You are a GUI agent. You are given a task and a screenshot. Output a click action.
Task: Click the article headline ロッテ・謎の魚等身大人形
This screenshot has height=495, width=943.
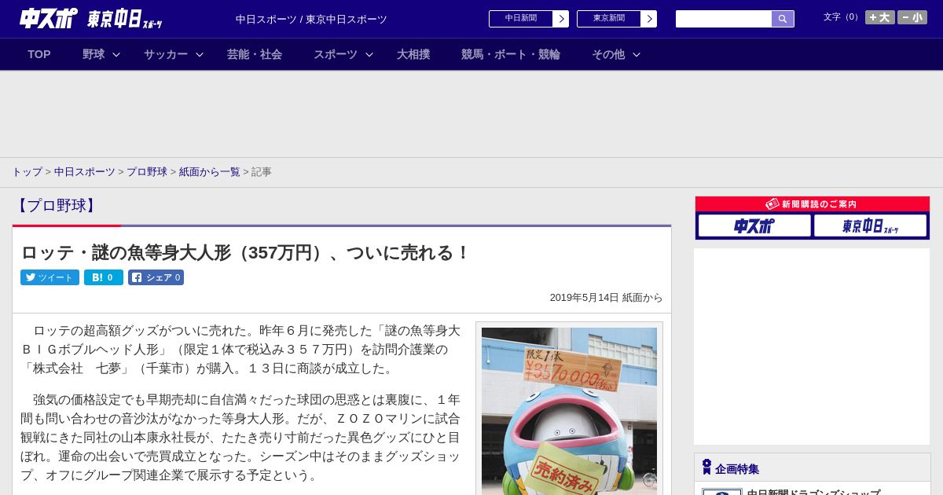(244, 252)
